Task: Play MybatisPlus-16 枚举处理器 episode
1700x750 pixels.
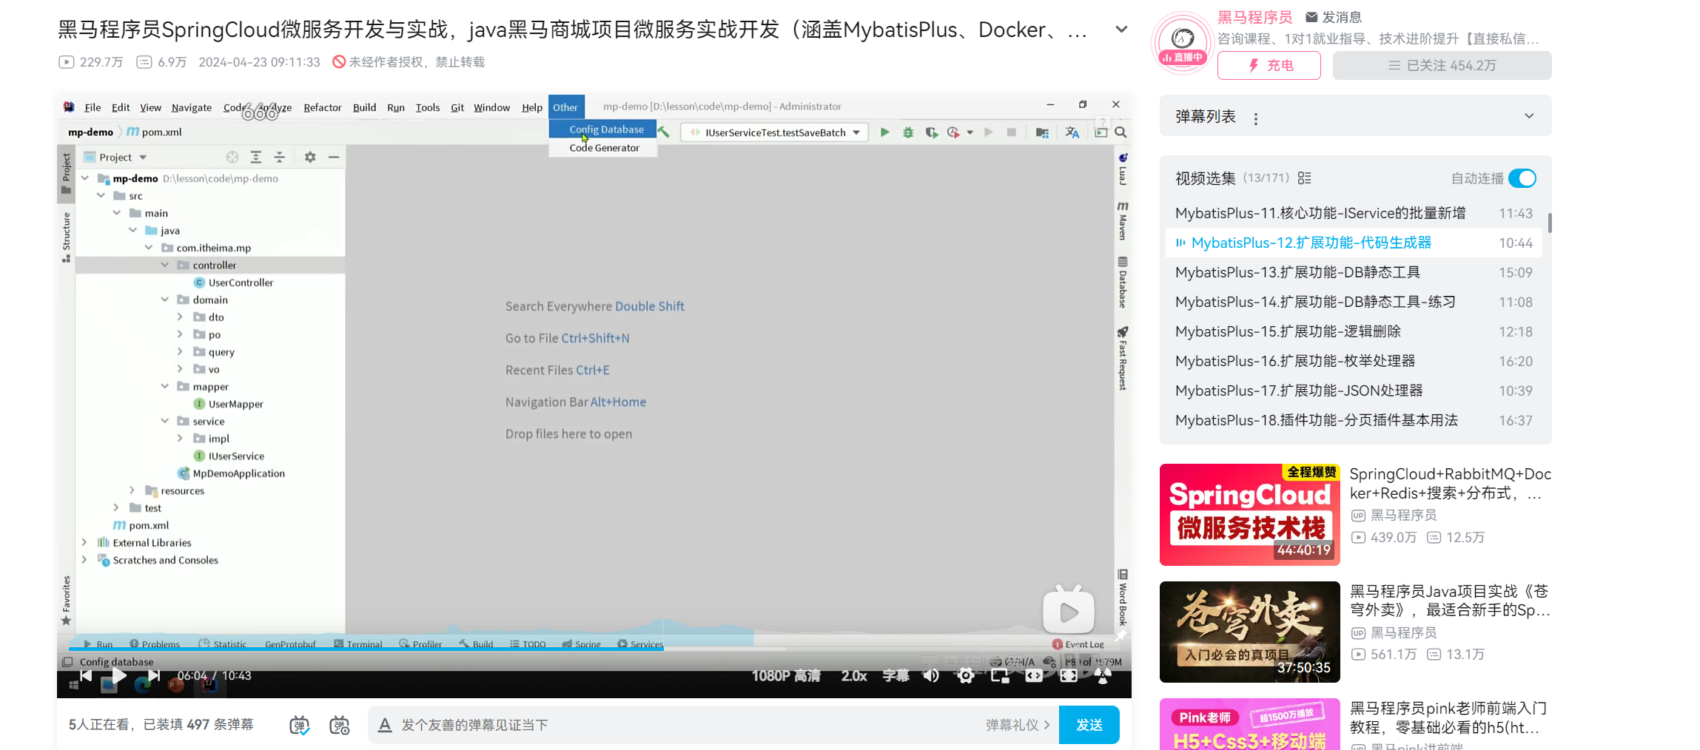Action: pos(1354,361)
